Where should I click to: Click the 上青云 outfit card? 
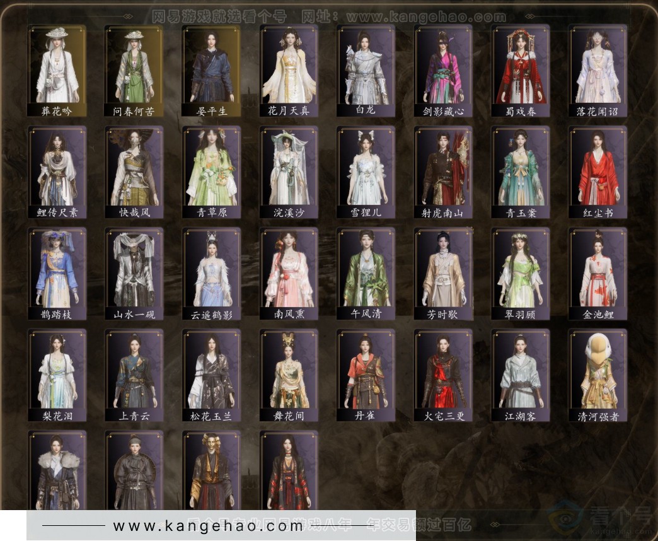coord(134,375)
